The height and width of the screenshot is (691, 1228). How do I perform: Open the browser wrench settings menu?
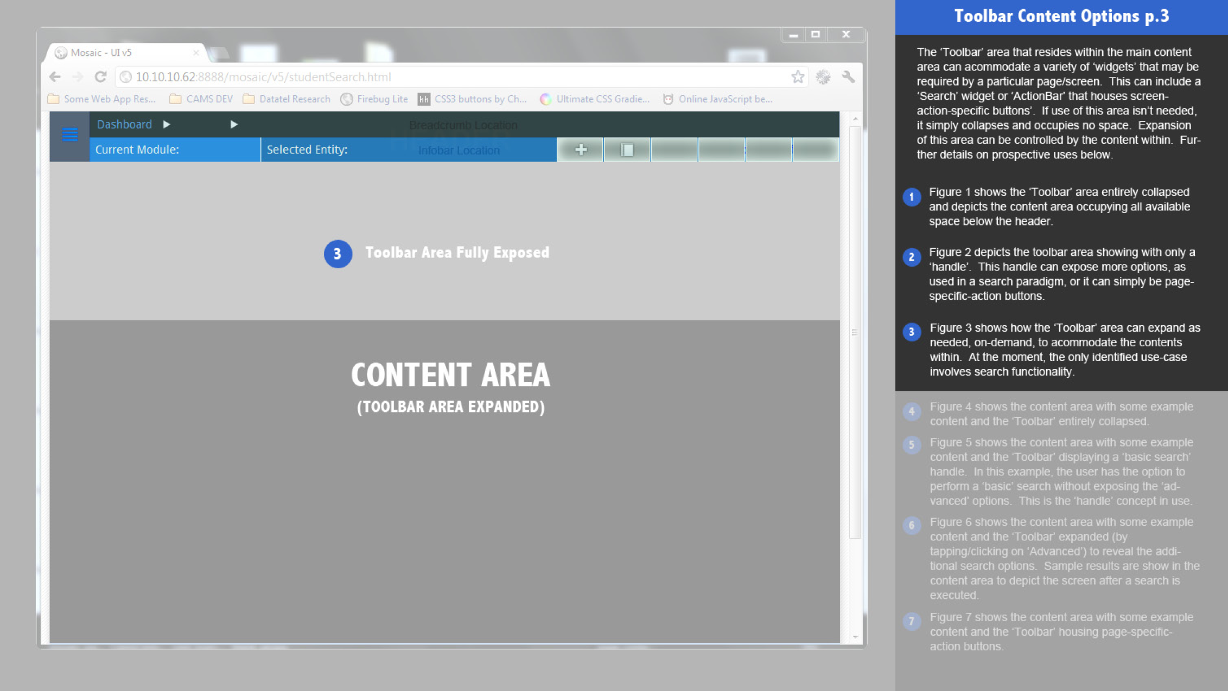pyautogui.click(x=848, y=77)
